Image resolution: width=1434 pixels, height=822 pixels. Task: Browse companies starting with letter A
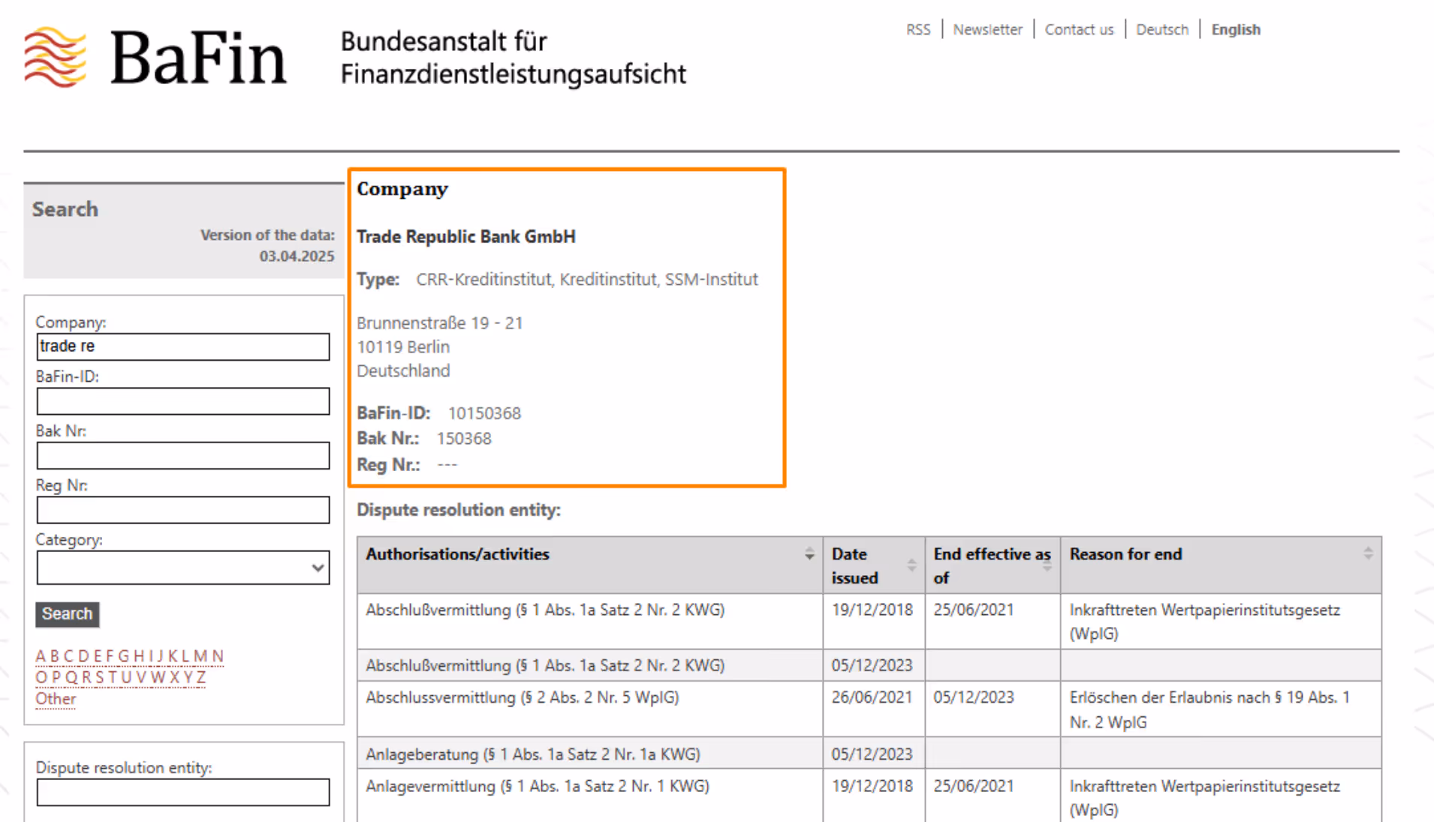[x=41, y=656]
